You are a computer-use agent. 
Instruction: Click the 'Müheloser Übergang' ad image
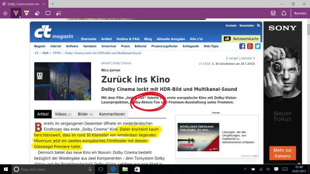[198, 137]
